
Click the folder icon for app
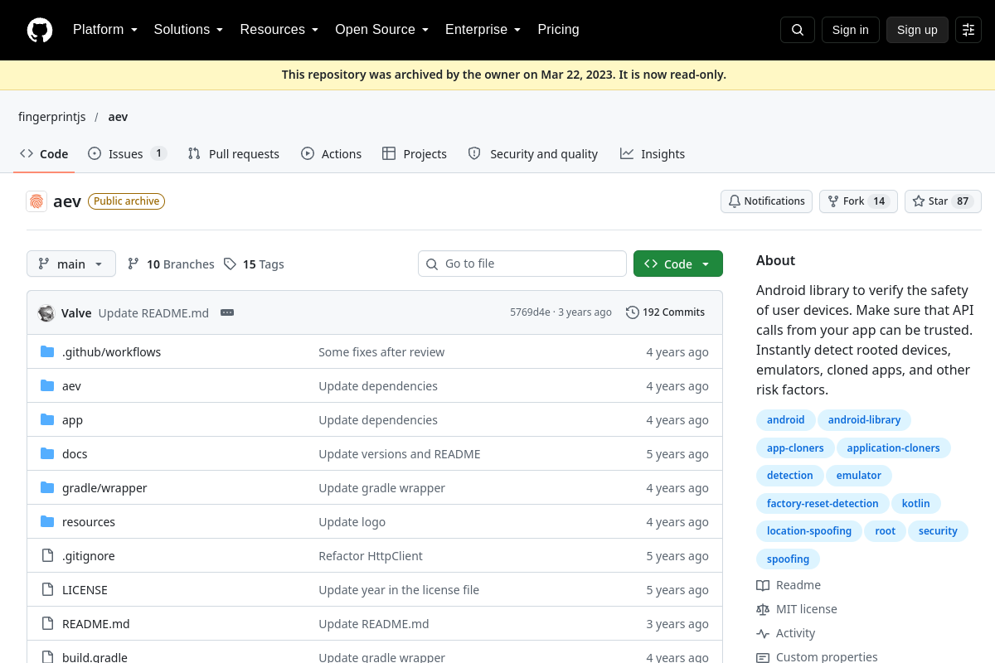[x=47, y=420]
